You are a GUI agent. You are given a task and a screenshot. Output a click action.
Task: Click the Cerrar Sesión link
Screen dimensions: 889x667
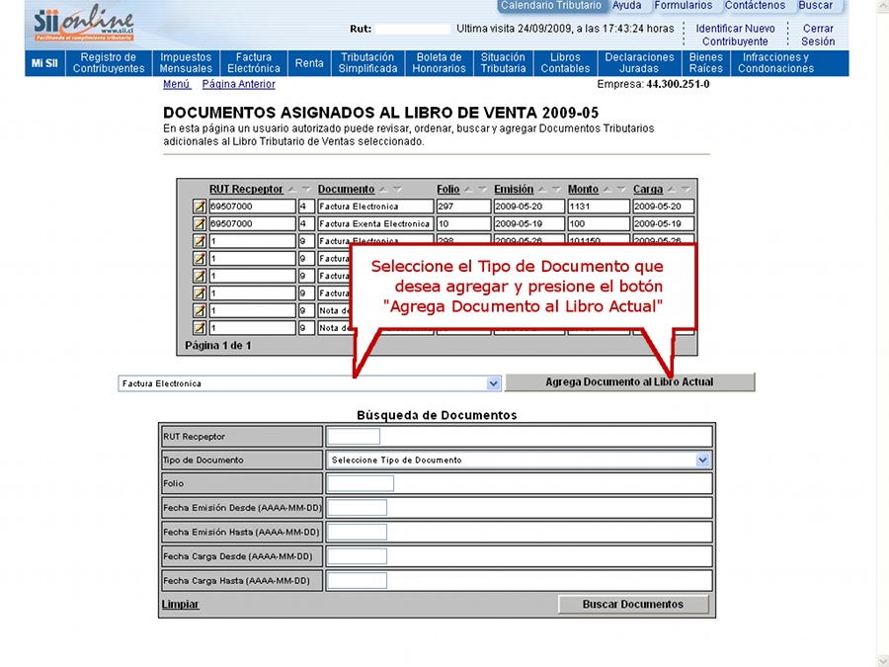[x=818, y=35]
